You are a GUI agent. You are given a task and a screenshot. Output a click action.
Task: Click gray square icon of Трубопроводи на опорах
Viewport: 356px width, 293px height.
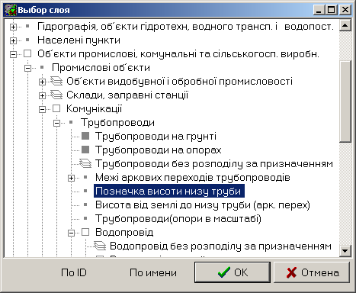[85, 150]
